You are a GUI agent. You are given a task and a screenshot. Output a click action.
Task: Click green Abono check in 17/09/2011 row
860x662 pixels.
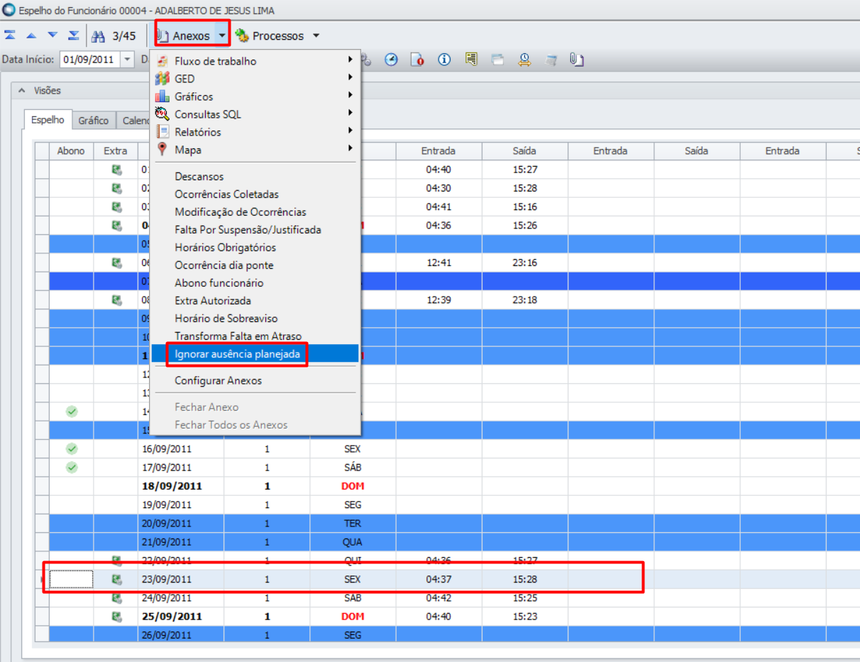pyautogui.click(x=72, y=467)
